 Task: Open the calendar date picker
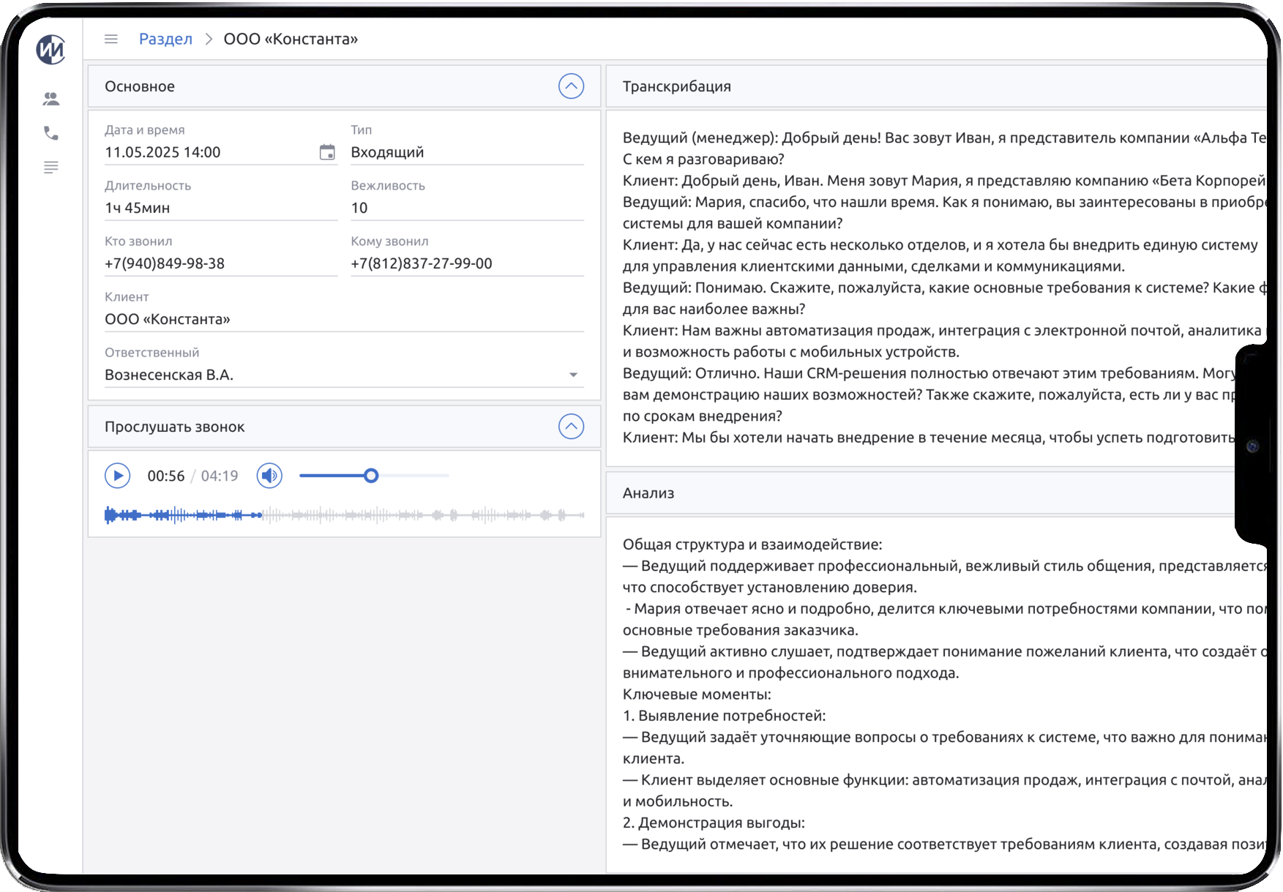pos(326,152)
